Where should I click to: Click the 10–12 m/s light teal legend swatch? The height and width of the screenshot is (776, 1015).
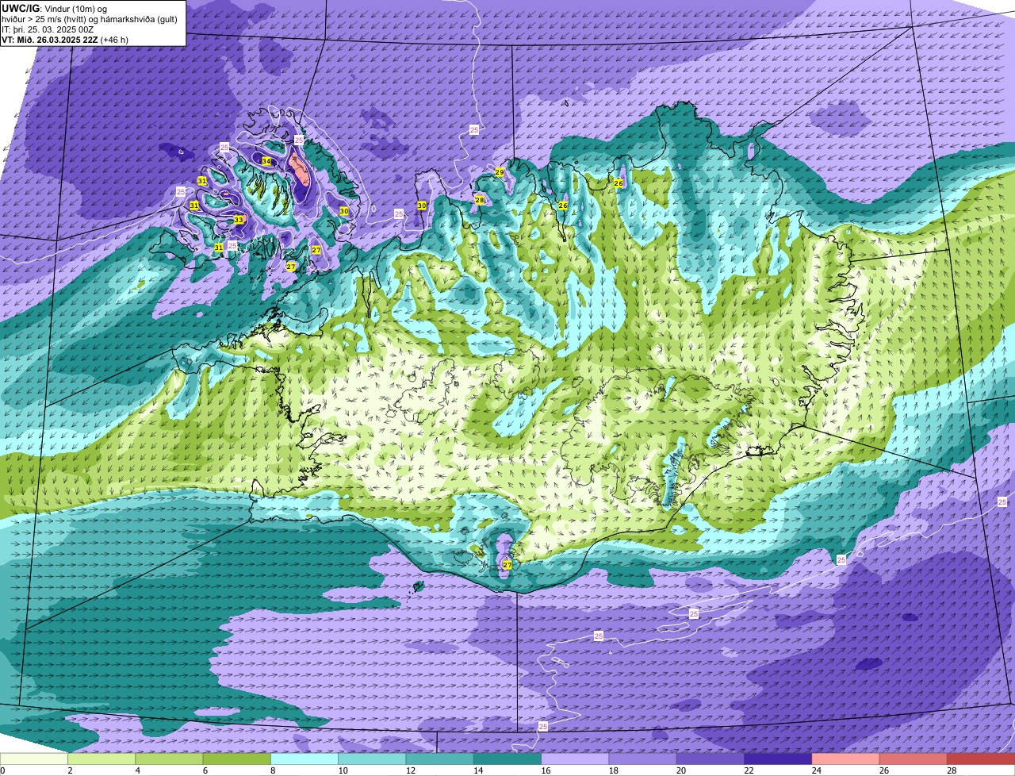click(372, 759)
